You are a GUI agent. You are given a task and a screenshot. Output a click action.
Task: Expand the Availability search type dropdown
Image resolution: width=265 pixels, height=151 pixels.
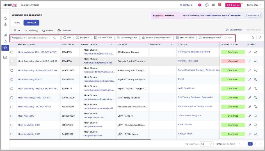click(19, 38)
